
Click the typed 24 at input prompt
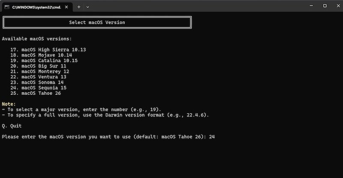coord(212,137)
